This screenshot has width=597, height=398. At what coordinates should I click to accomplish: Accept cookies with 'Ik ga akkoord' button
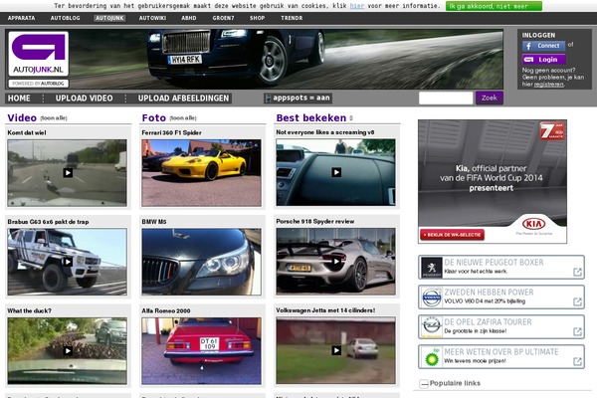click(x=494, y=6)
